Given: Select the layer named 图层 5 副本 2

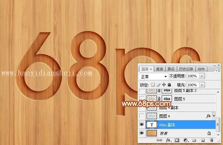Looking at the screenshot, I should pos(185,91).
